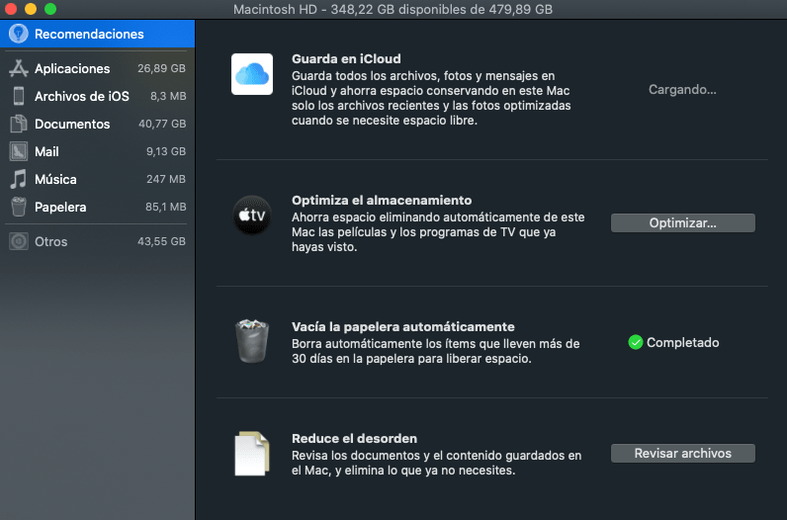
Task: Click the Papelera trash icon in sidebar
Action: (19, 207)
